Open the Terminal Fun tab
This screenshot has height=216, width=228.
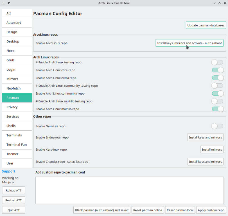click(x=17, y=145)
